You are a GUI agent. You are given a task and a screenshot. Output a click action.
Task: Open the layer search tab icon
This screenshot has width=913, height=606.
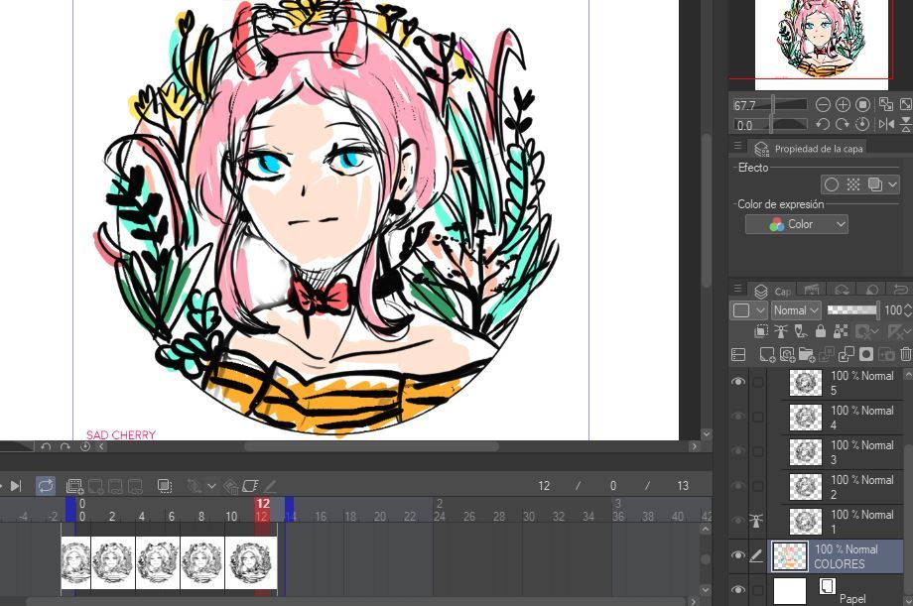871,290
